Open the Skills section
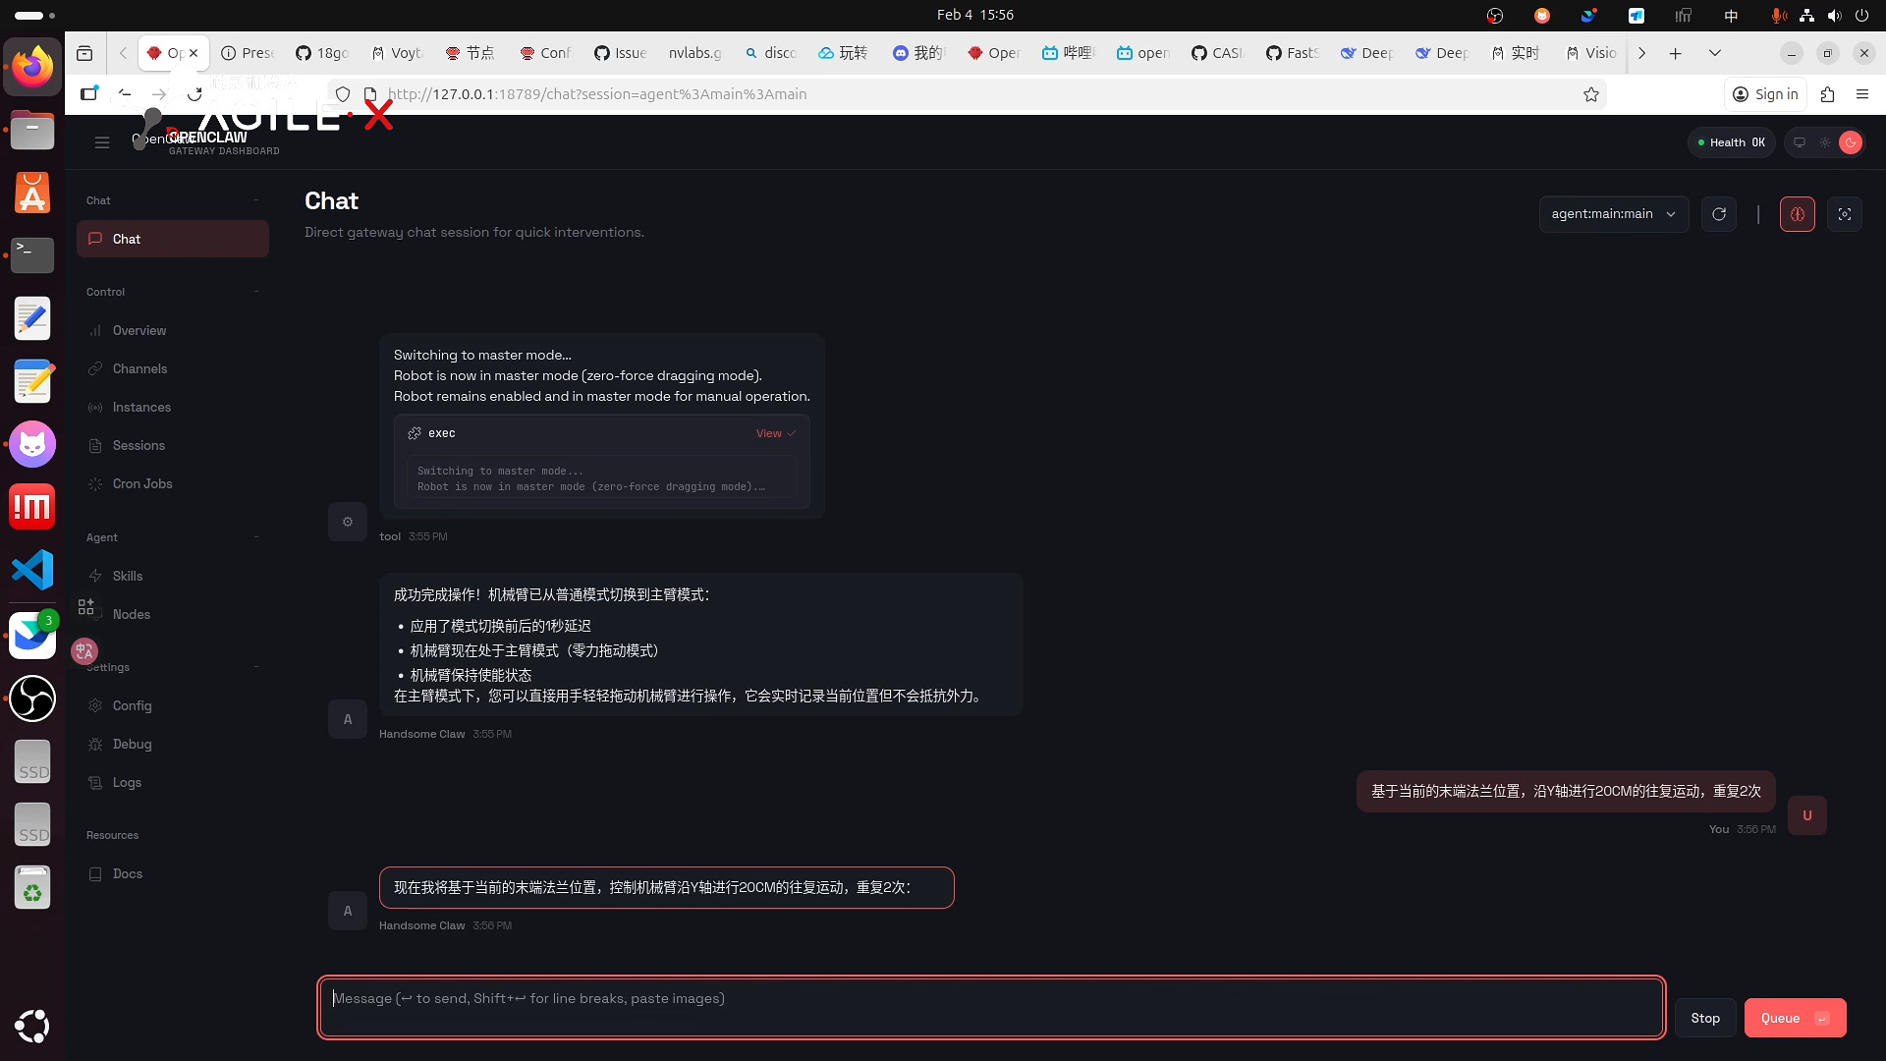This screenshot has height=1061, width=1886. pyautogui.click(x=126, y=576)
